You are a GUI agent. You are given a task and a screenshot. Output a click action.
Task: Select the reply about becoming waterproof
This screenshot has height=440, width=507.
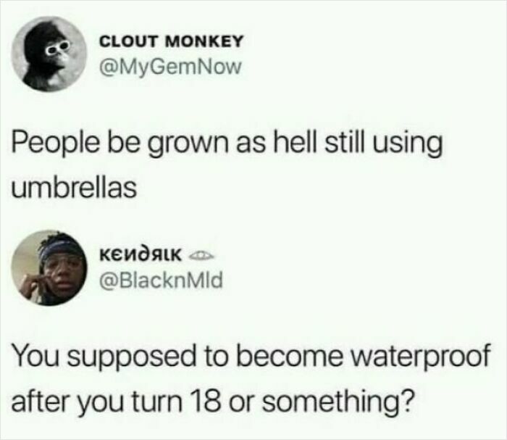tap(251, 378)
